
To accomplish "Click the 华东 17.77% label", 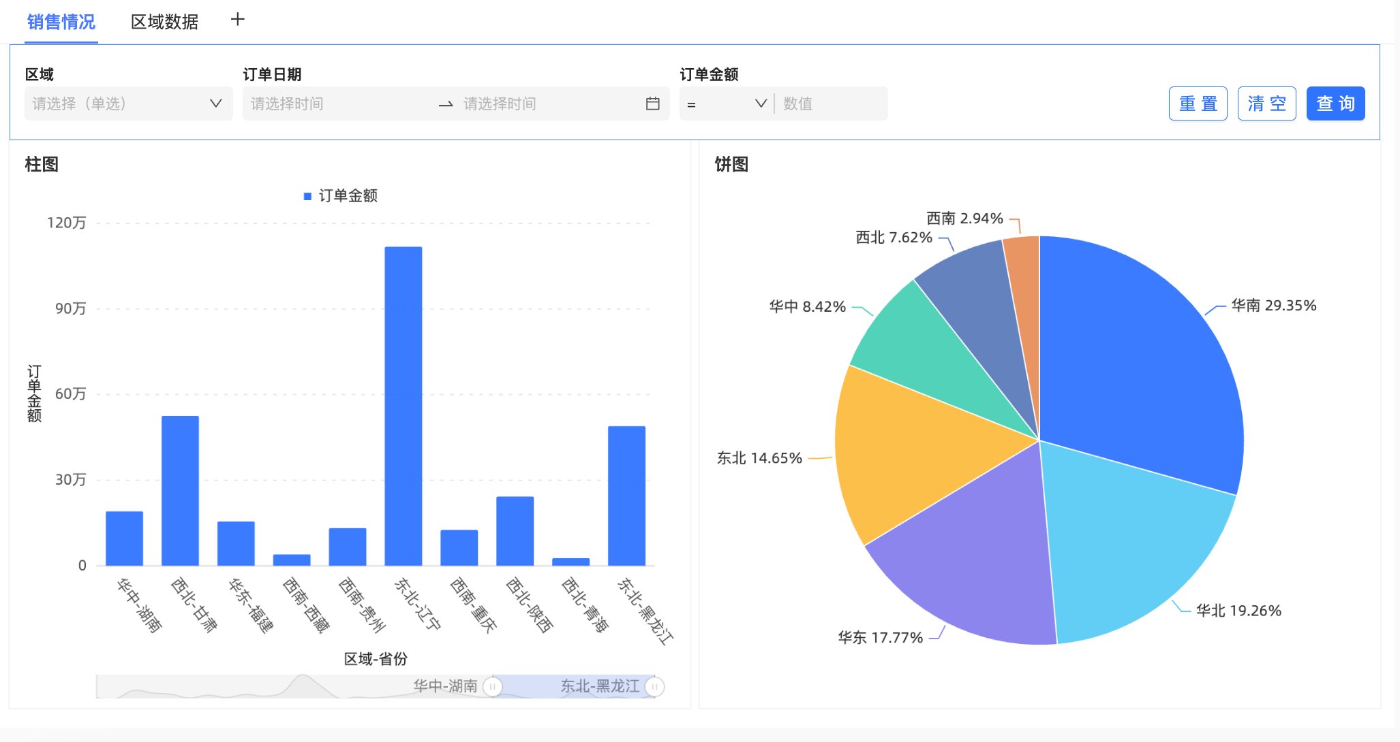I will (x=880, y=638).
